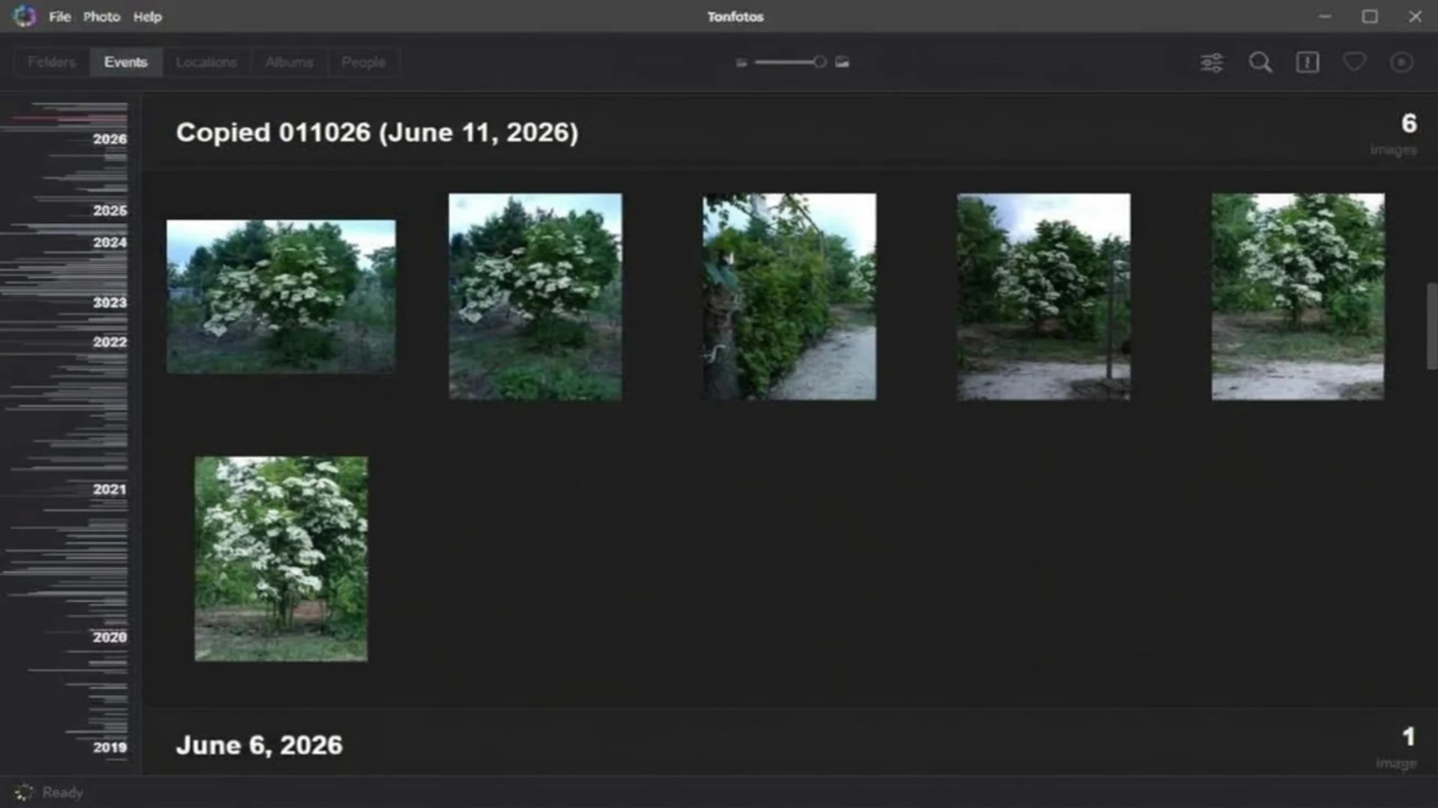Toggle the favorites heart icon
This screenshot has height=808, width=1438.
click(1354, 61)
